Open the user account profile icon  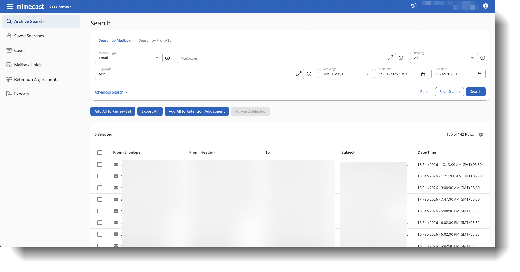485,6
